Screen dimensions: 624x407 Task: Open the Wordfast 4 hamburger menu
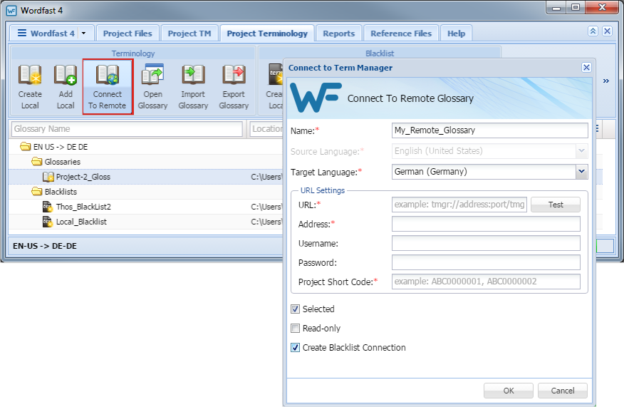click(x=22, y=33)
